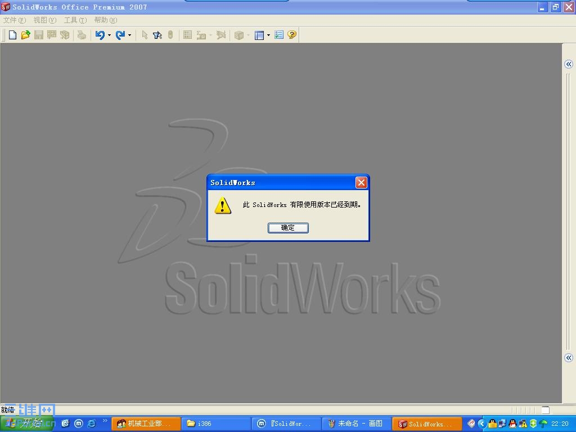
Task: Redo the last action
Action: click(x=120, y=35)
